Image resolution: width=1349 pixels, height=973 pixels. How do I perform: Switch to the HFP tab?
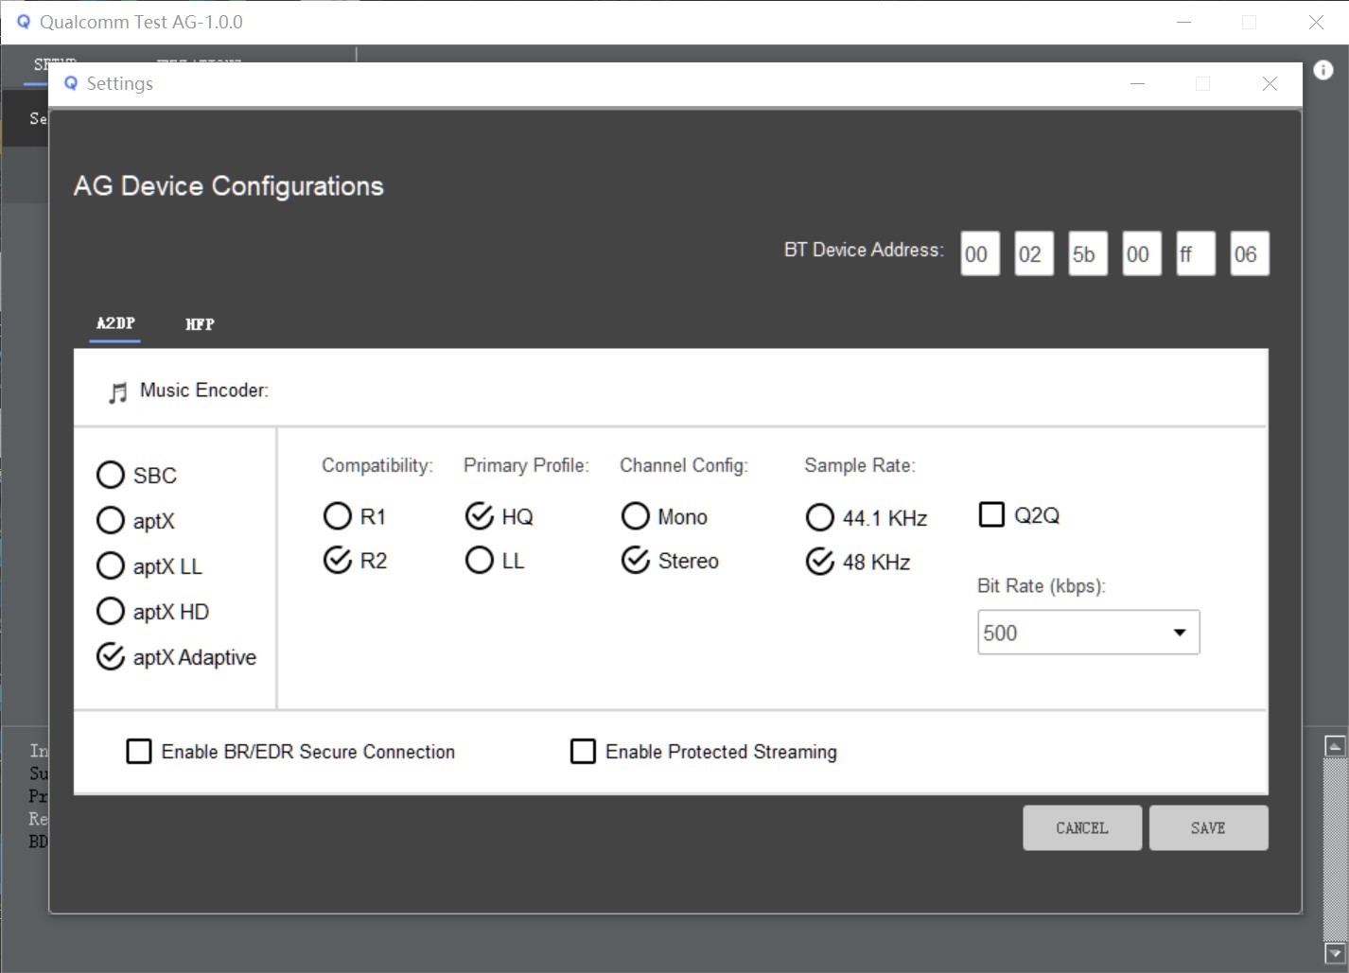click(200, 324)
